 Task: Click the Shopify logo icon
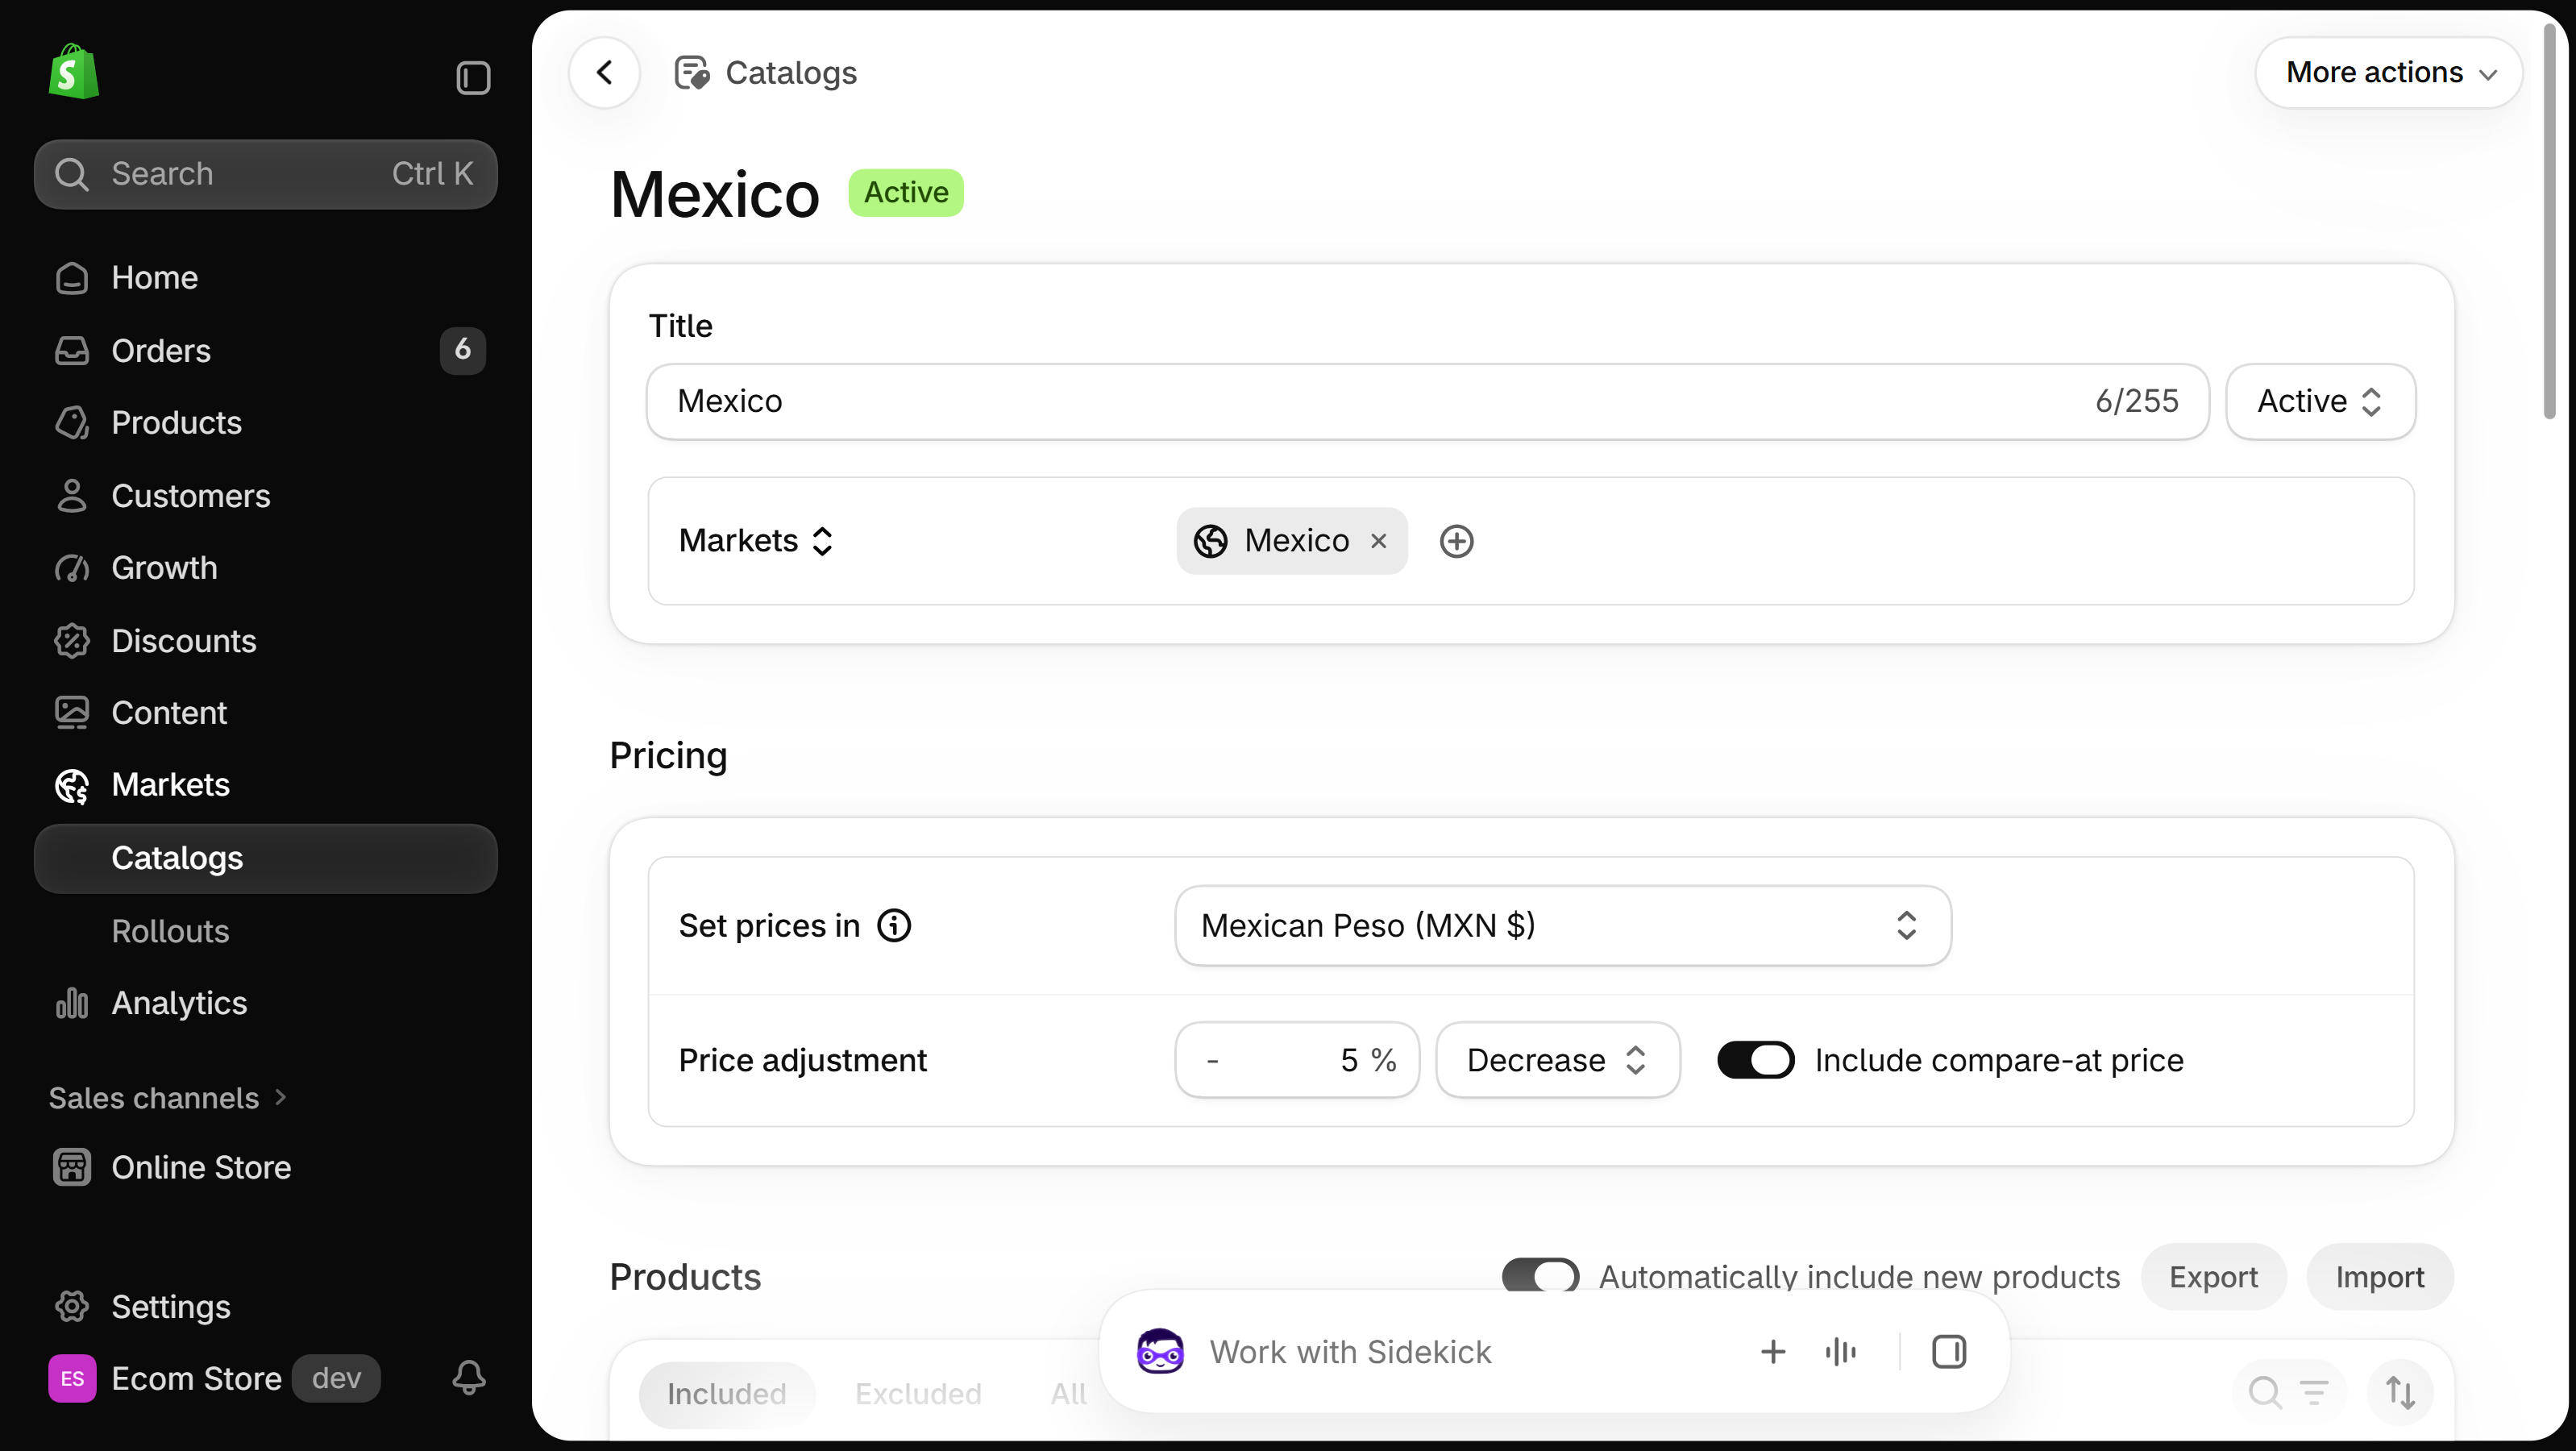tap(73, 72)
